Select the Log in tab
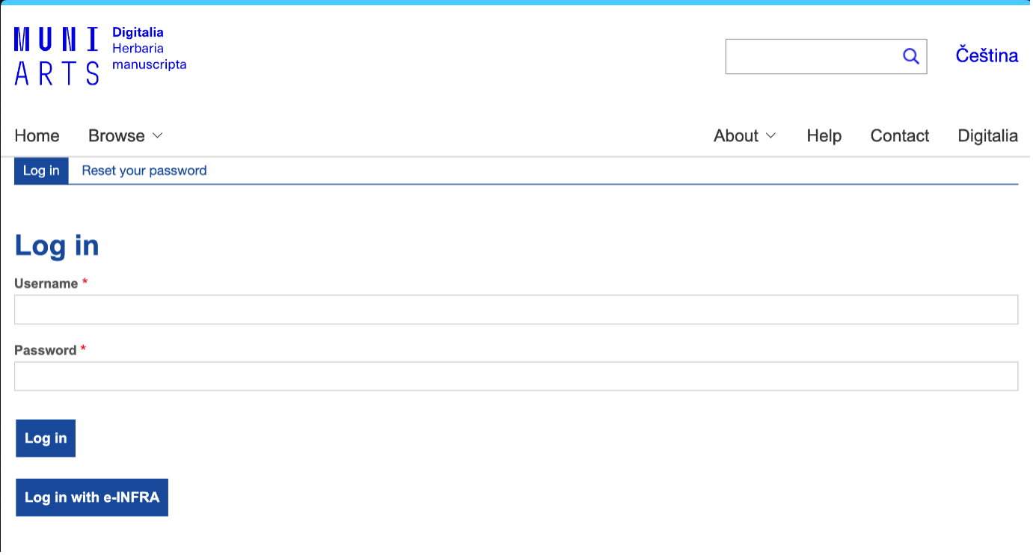Viewport: 1033px width, 555px height. point(41,171)
